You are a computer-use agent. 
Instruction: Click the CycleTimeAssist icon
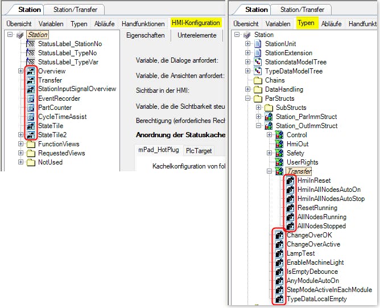[x=31, y=117]
